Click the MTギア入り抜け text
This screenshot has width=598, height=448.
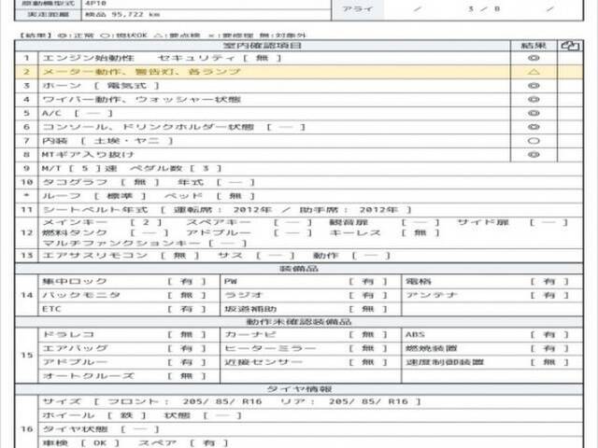coord(88,155)
